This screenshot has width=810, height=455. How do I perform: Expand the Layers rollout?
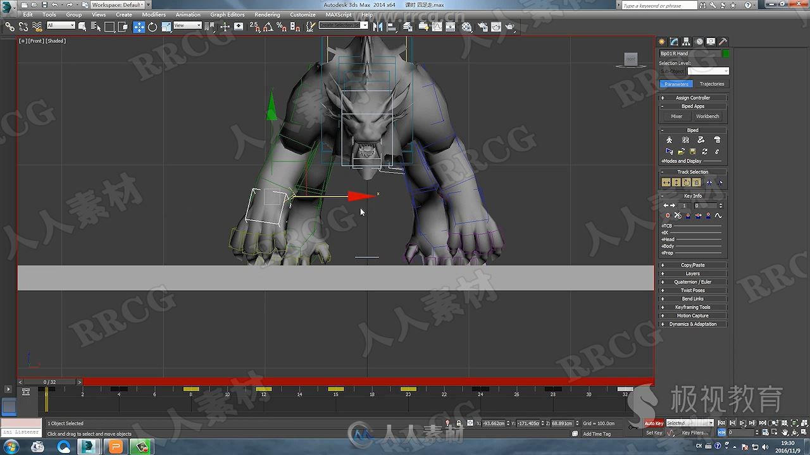point(693,274)
